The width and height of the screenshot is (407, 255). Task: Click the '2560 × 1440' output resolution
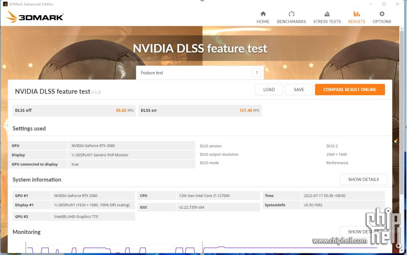click(337, 154)
